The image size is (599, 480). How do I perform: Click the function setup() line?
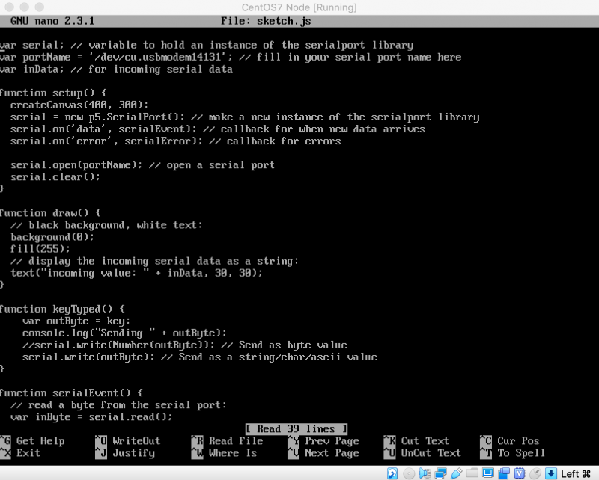53,93
